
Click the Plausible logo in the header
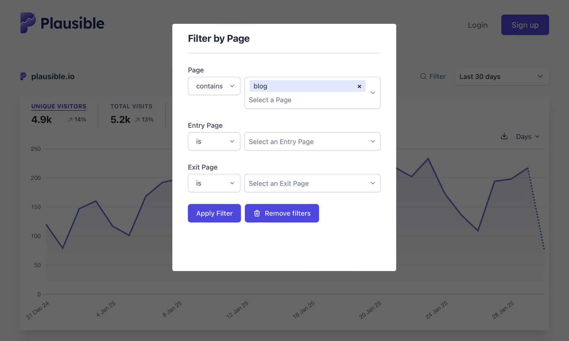[x=62, y=23]
